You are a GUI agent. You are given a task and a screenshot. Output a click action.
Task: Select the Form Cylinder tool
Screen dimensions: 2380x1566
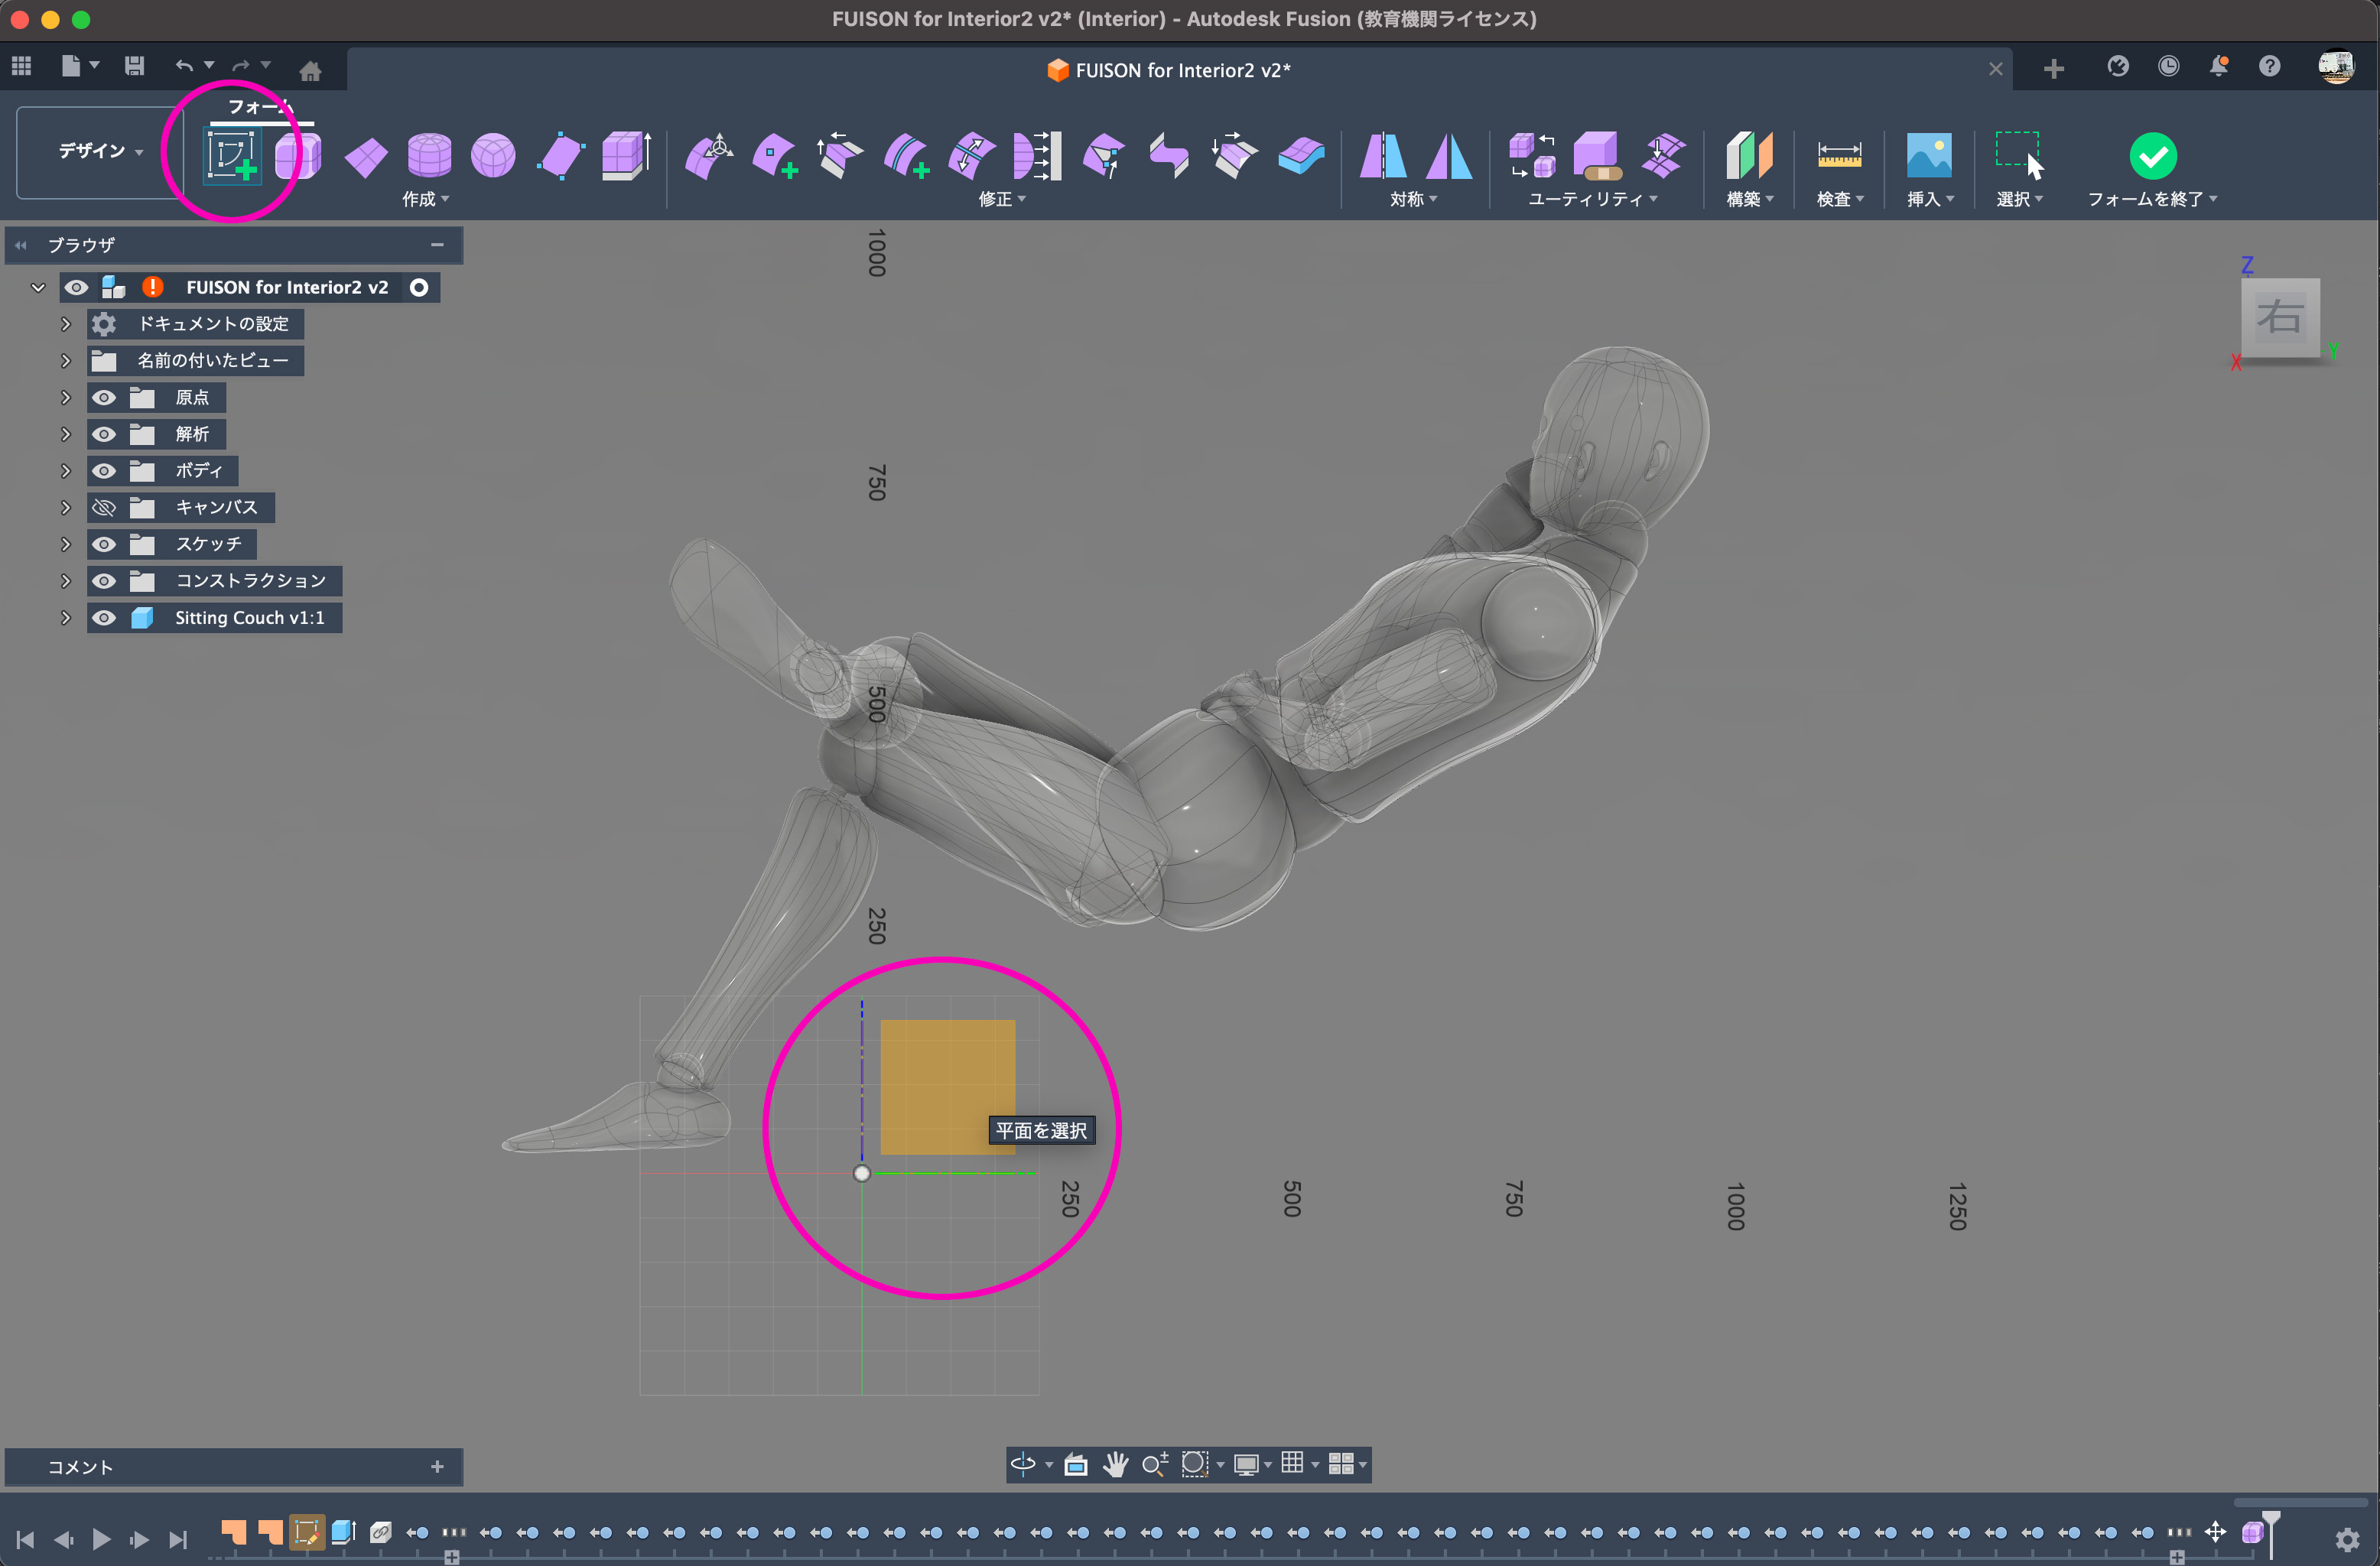[429, 155]
